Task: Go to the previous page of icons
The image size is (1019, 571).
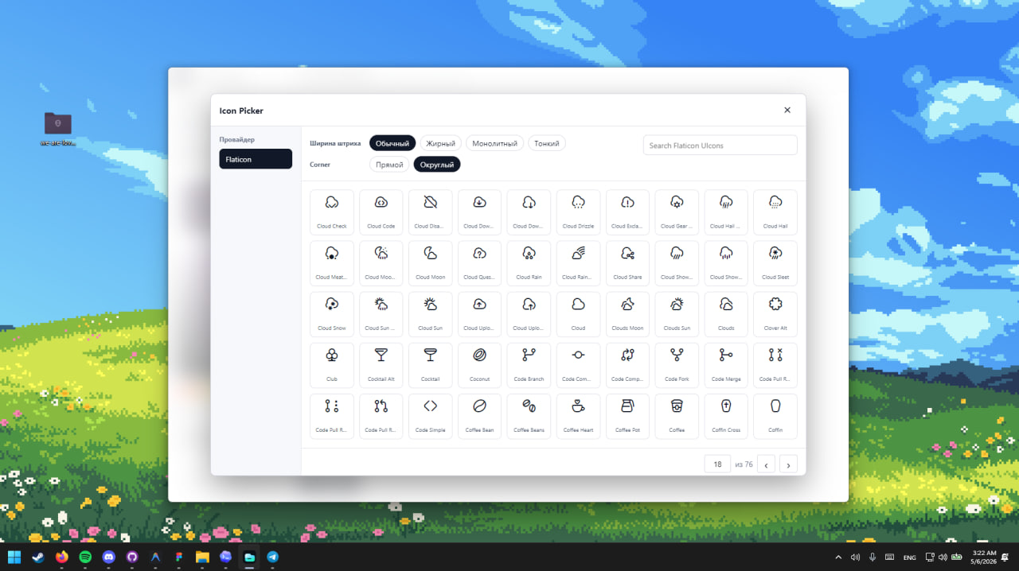Action: [x=766, y=464]
